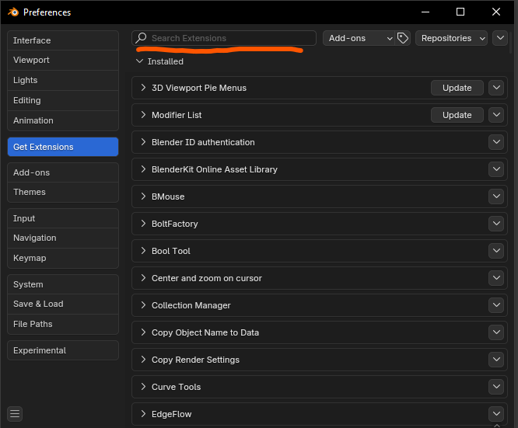The image size is (518, 428).
Task: Open the Navigation preferences tab
Action: tap(63, 238)
